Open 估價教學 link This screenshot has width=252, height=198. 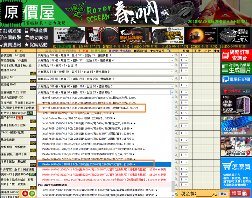(10, 37)
